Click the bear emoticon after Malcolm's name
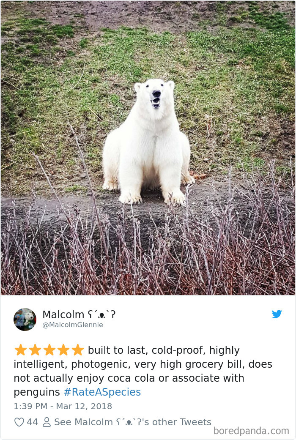This screenshot has height=440, width=296. tap(101, 315)
